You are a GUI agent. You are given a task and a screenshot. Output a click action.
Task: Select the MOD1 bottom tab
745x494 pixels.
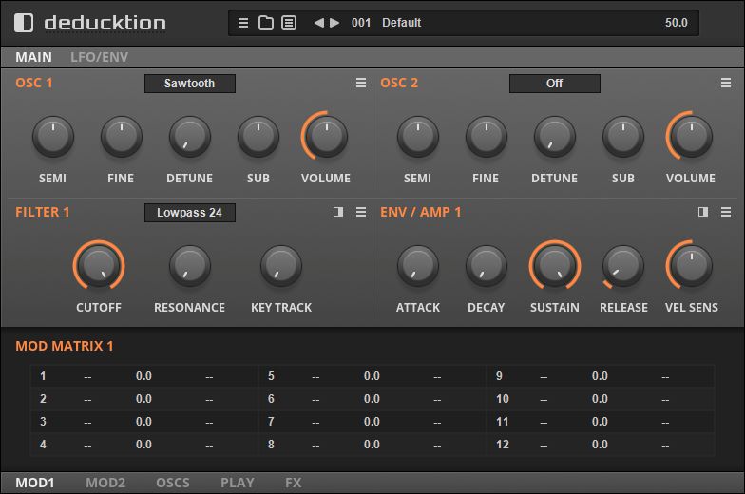[x=34, y=483]
